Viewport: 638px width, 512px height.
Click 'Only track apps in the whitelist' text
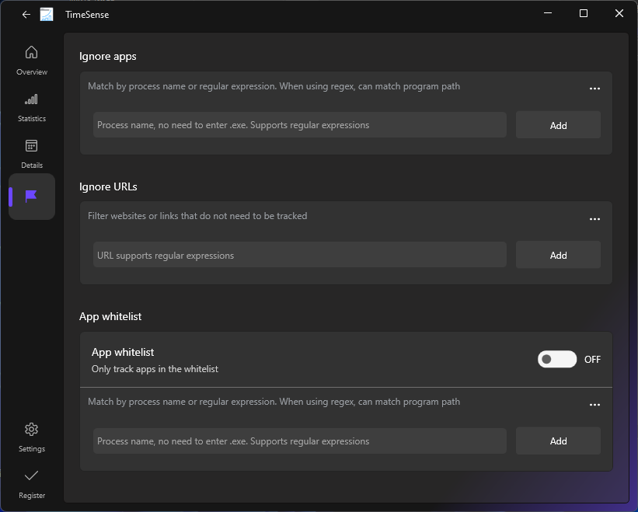click(x=155, y=369)
